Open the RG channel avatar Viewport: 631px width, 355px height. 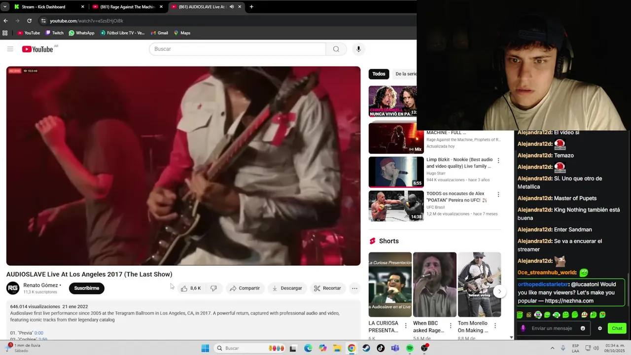(x=13, y=288)
